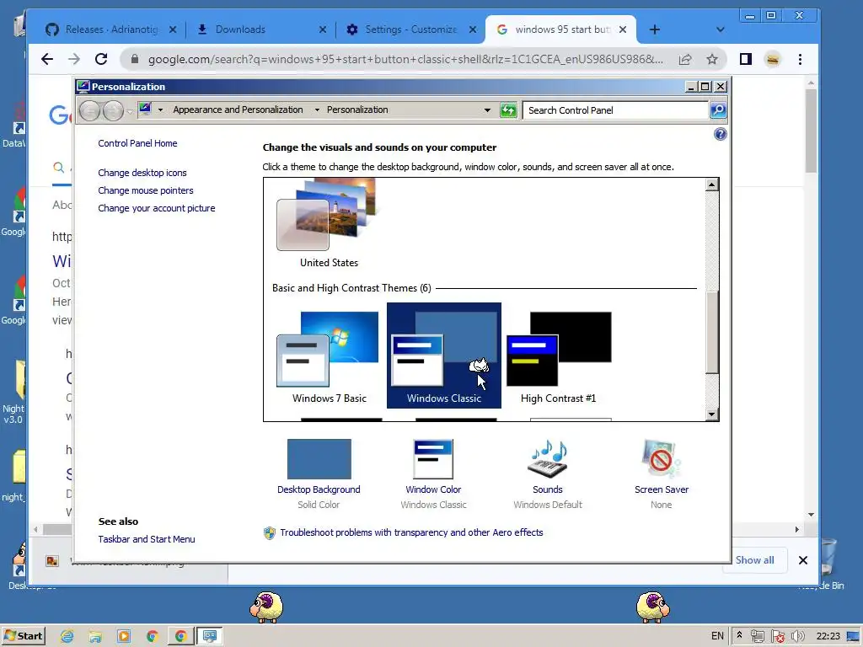Select the Windows Classic theme

pos(443,356)
